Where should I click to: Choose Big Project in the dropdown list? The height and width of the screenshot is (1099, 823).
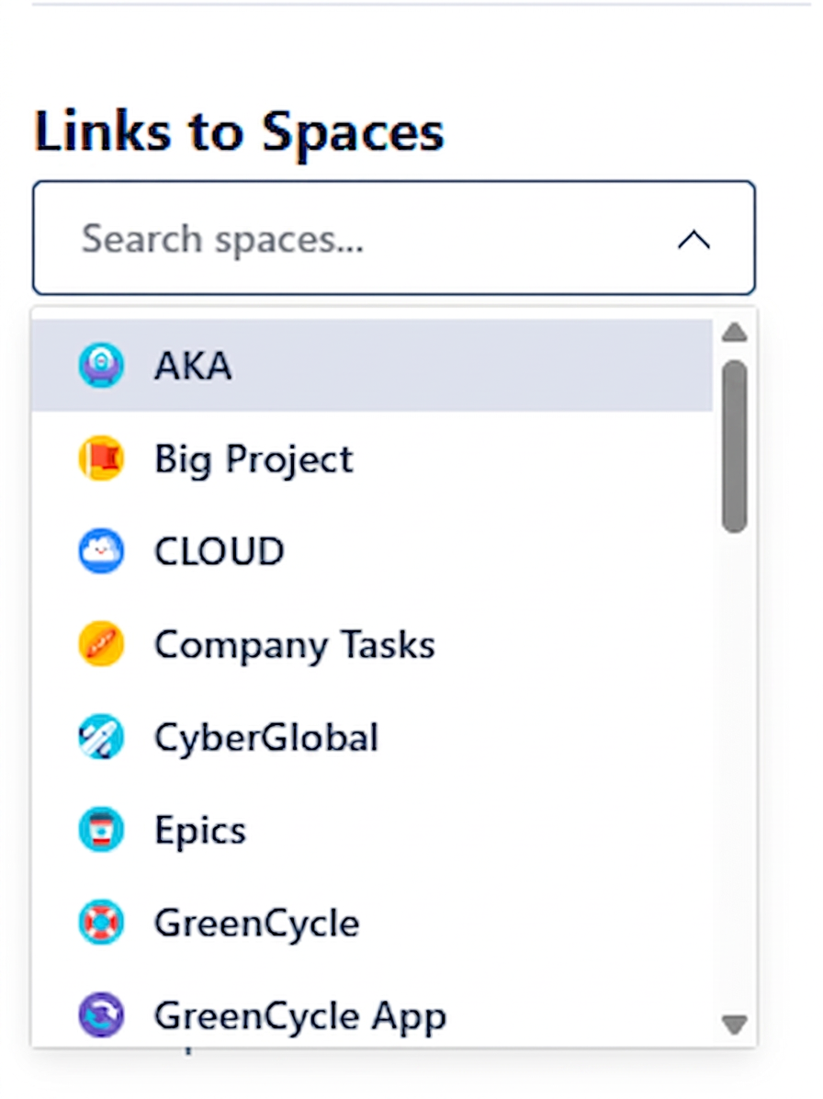pos(372,459)
